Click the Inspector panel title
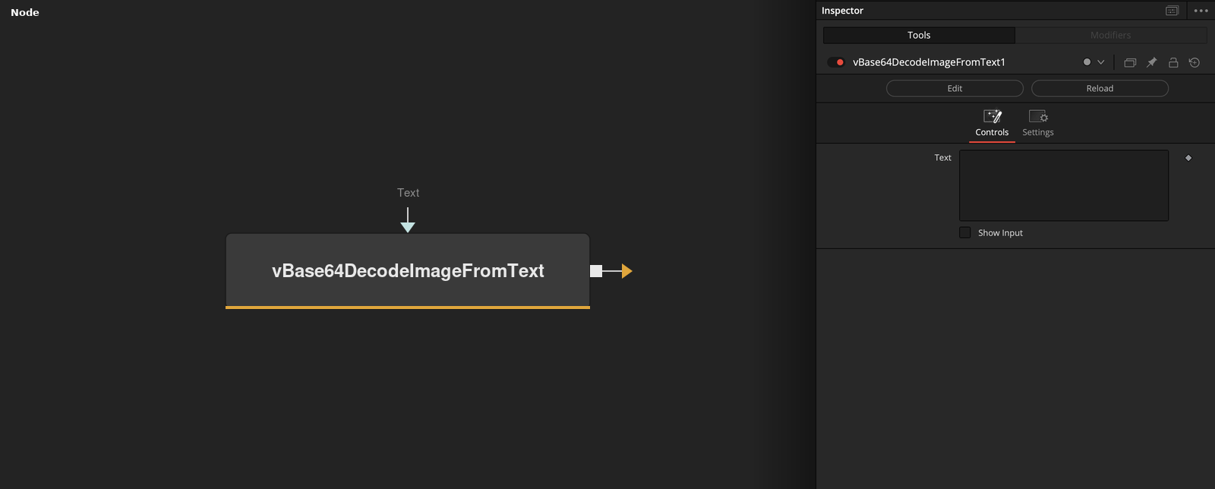1215x489 pixels. point(842,11)
